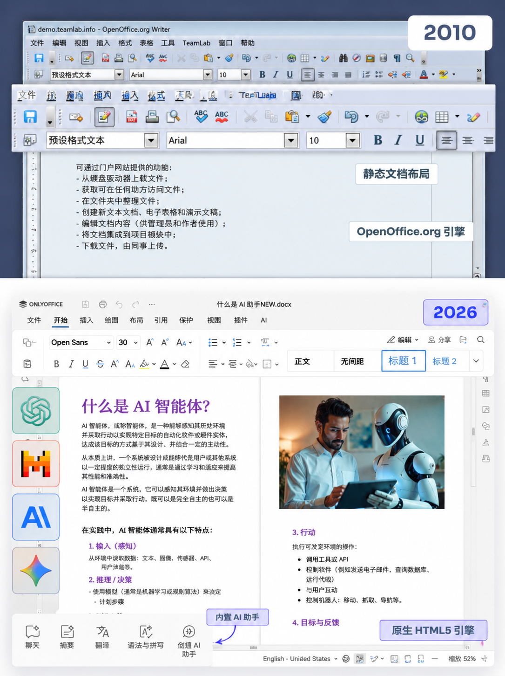Open 预设格式文本 style dropdown in magnified toolbar
Image resolution: width=505 pixels, height=676 pixels.
pyautogui.click(x=151, y=140)
